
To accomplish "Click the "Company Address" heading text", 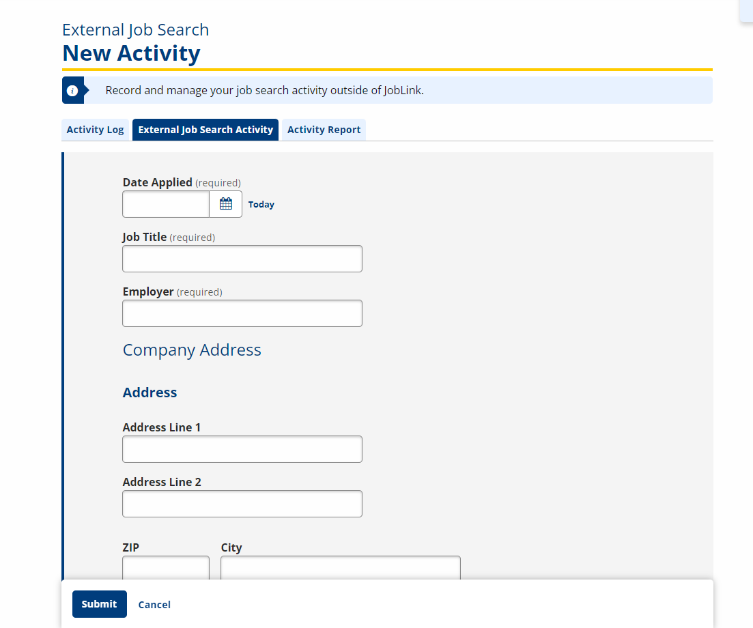I will pos(192,350).
